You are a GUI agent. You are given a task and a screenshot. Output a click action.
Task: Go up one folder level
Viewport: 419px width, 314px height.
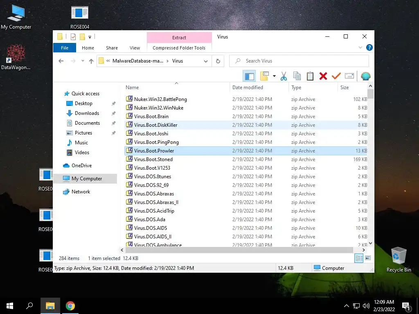tap(91, 61)
